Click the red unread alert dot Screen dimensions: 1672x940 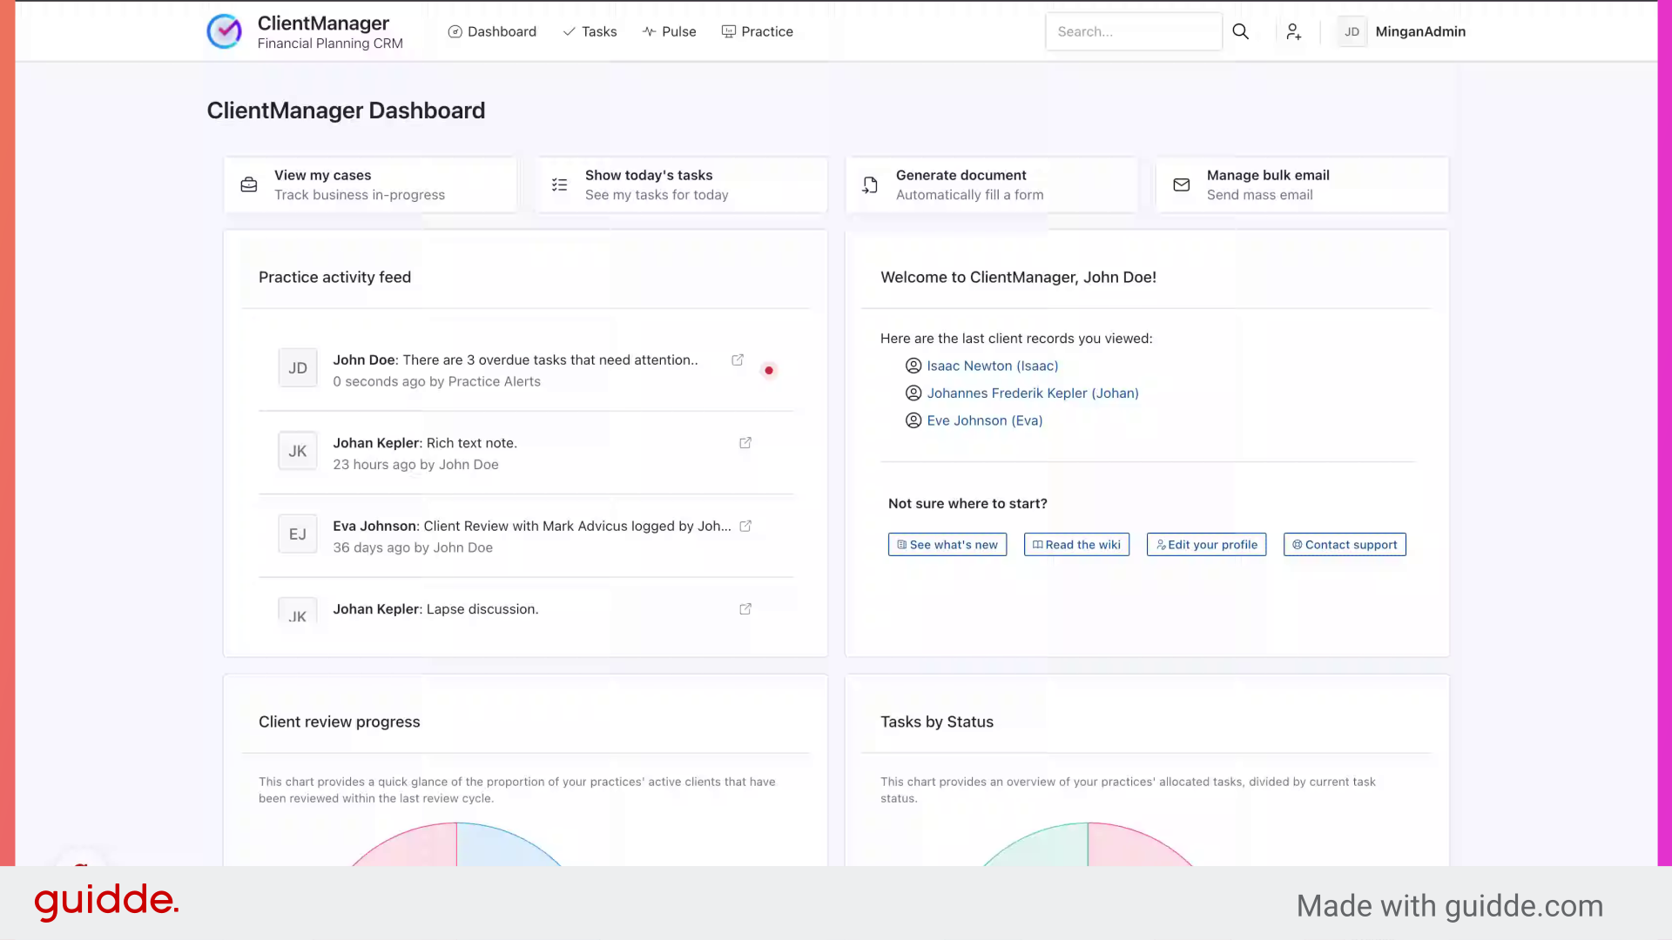[769, 370]
